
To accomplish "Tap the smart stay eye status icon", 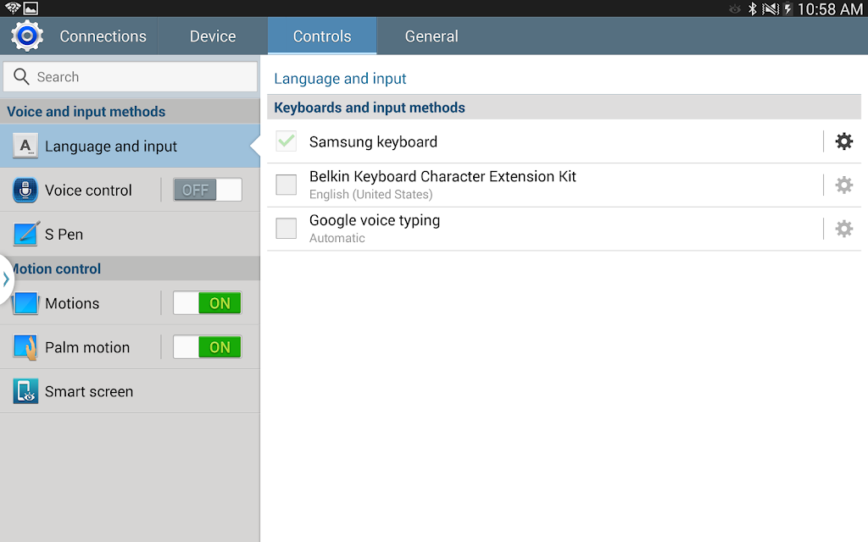I will click(735, 8).
